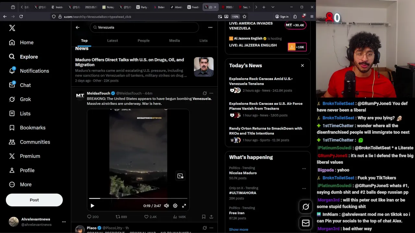
Task: Switch to the Top tab
Action: [84, 40]
